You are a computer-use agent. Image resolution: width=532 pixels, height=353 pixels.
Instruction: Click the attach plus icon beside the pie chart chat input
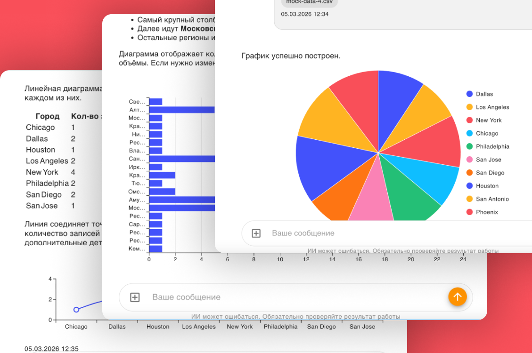[256, 233]
